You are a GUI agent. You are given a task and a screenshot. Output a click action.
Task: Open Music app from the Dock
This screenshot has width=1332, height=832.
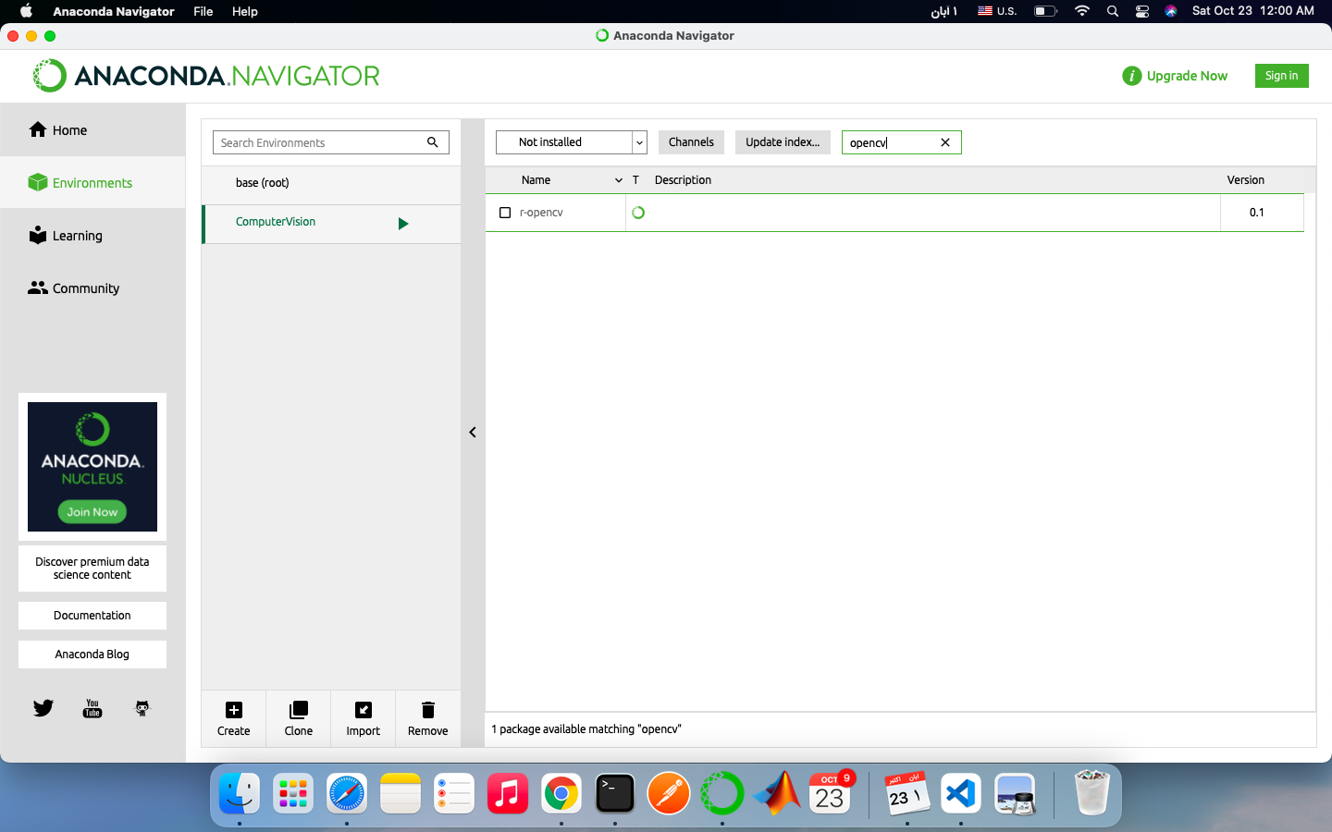pyautogui.click(x=508, y=793)
